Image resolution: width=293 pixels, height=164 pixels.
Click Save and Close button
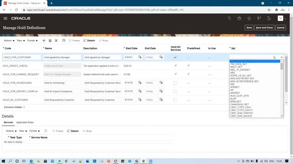pos(264,27)
